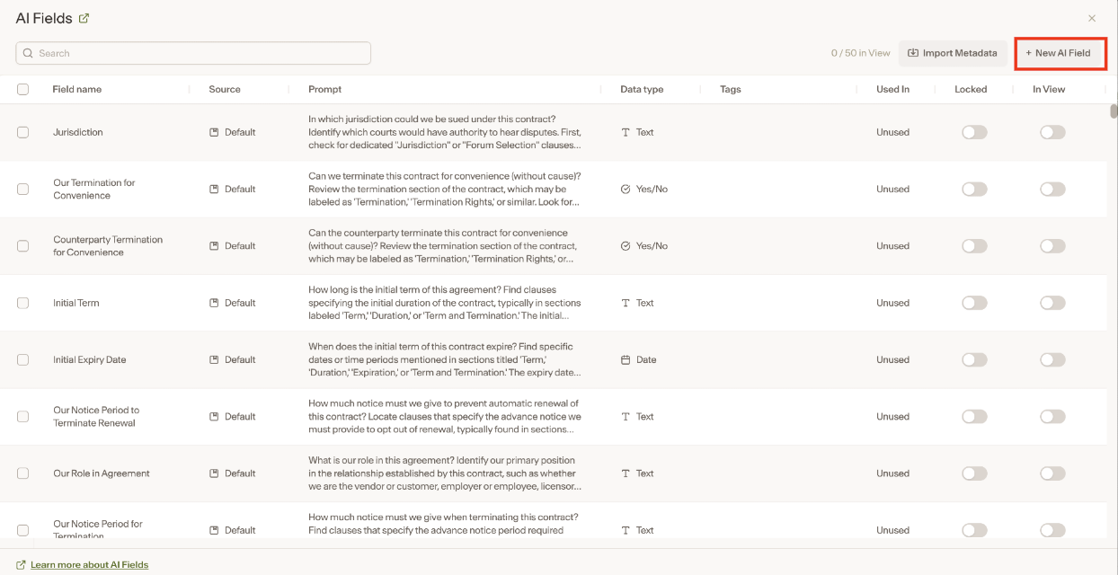Click the Search input field

[193, 53]
